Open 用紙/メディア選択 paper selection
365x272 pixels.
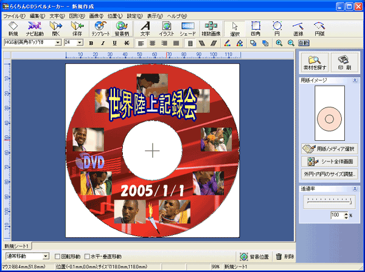pyautogui.click(x=329, y=149)
